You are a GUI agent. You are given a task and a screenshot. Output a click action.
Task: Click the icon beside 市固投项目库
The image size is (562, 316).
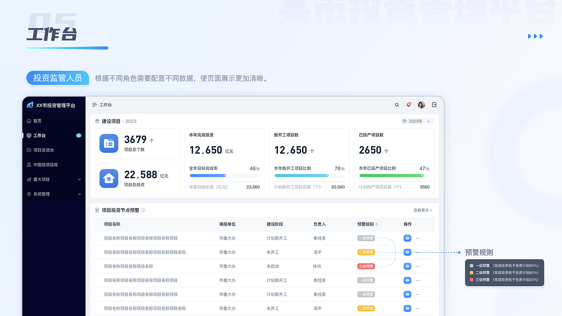point(29,165)
